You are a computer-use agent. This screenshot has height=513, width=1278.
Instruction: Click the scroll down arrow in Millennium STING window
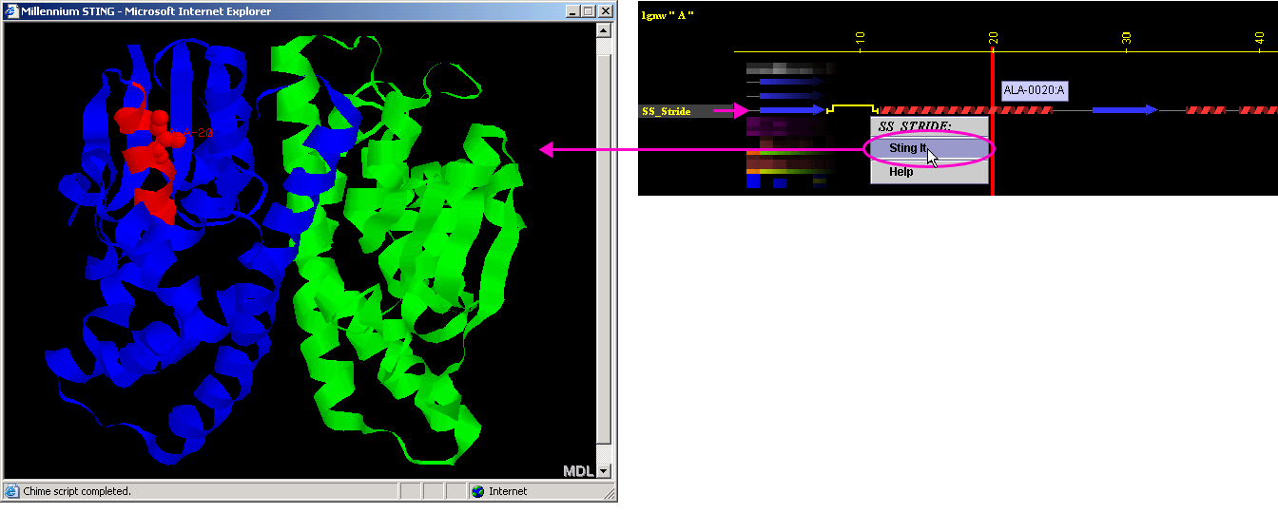point(604,470)
